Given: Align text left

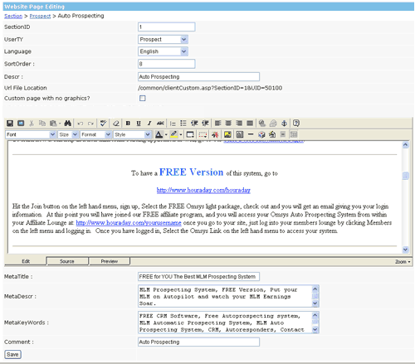Looking at the screenshot, I should coord(217,124).
